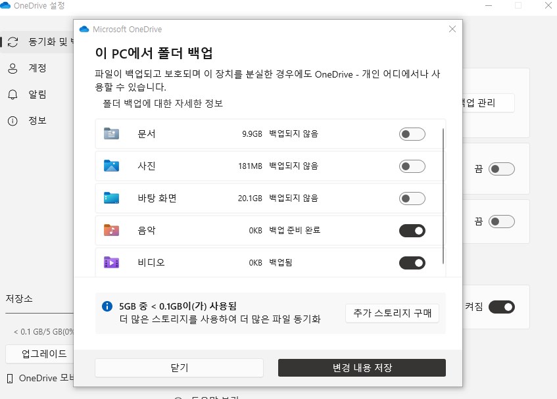Click the 계정 account person icon
557x399 pixels.
tap(13, 68)
